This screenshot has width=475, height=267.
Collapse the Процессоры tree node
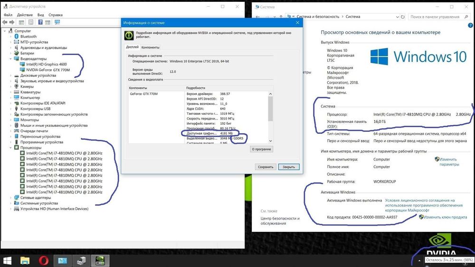(x=10, y=147)
